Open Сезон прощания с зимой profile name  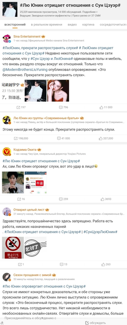click(32, 275)
